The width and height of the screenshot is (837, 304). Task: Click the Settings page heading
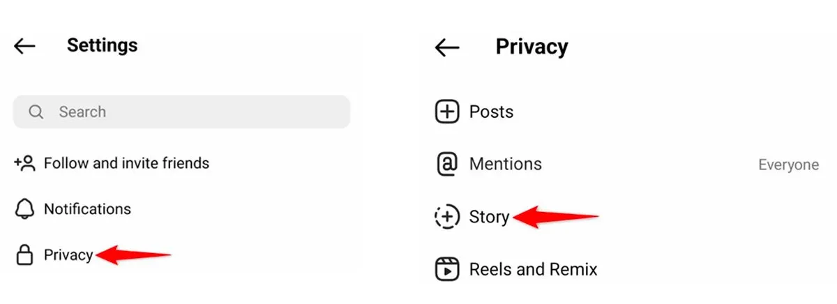(x=102, y=46)
